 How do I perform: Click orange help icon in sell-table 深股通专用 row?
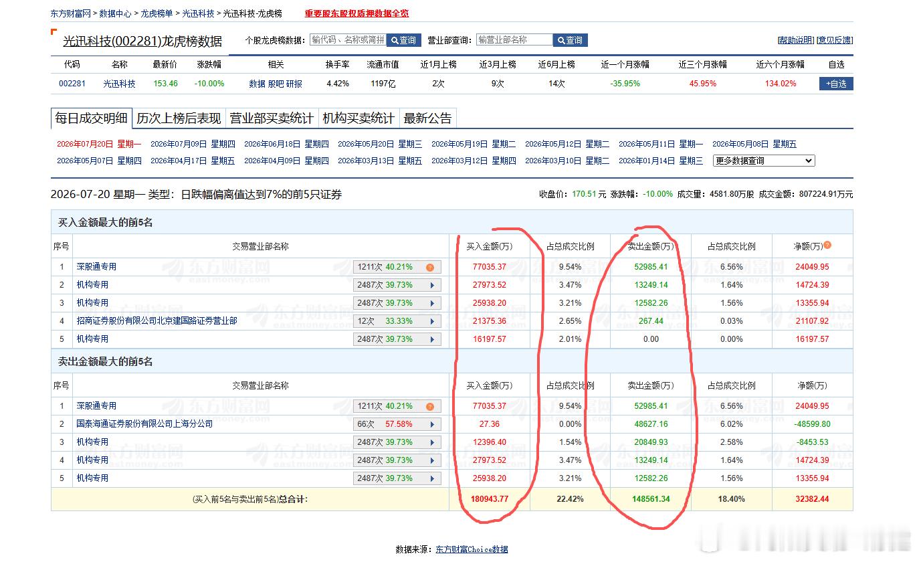coord(430,406)
